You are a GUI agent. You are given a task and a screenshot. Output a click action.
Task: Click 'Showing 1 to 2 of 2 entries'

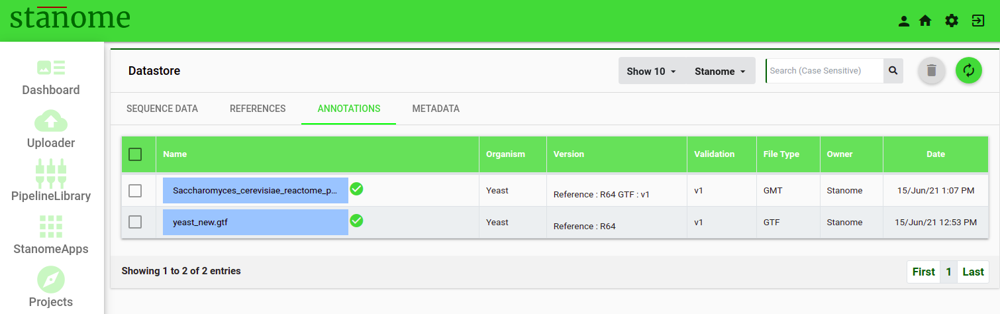(181, 271)
